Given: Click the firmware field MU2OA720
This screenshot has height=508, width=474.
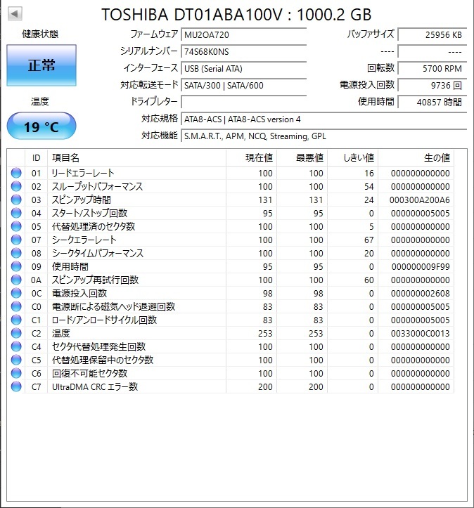Looking at the screenshot, I should pyautogui.click(x=244, y=34).
